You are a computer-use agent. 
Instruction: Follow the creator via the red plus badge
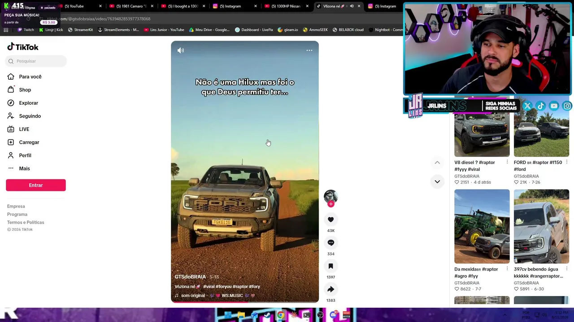pyautogui.click(x=331, y=204)
